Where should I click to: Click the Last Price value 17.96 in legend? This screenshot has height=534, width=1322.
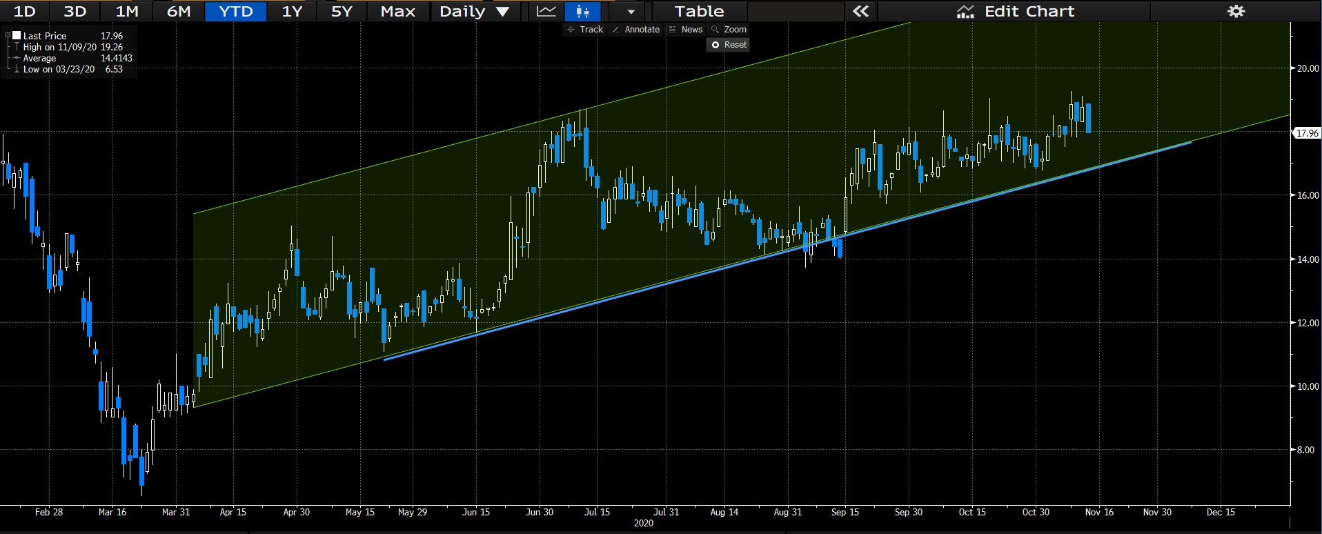tap(112, 36)
